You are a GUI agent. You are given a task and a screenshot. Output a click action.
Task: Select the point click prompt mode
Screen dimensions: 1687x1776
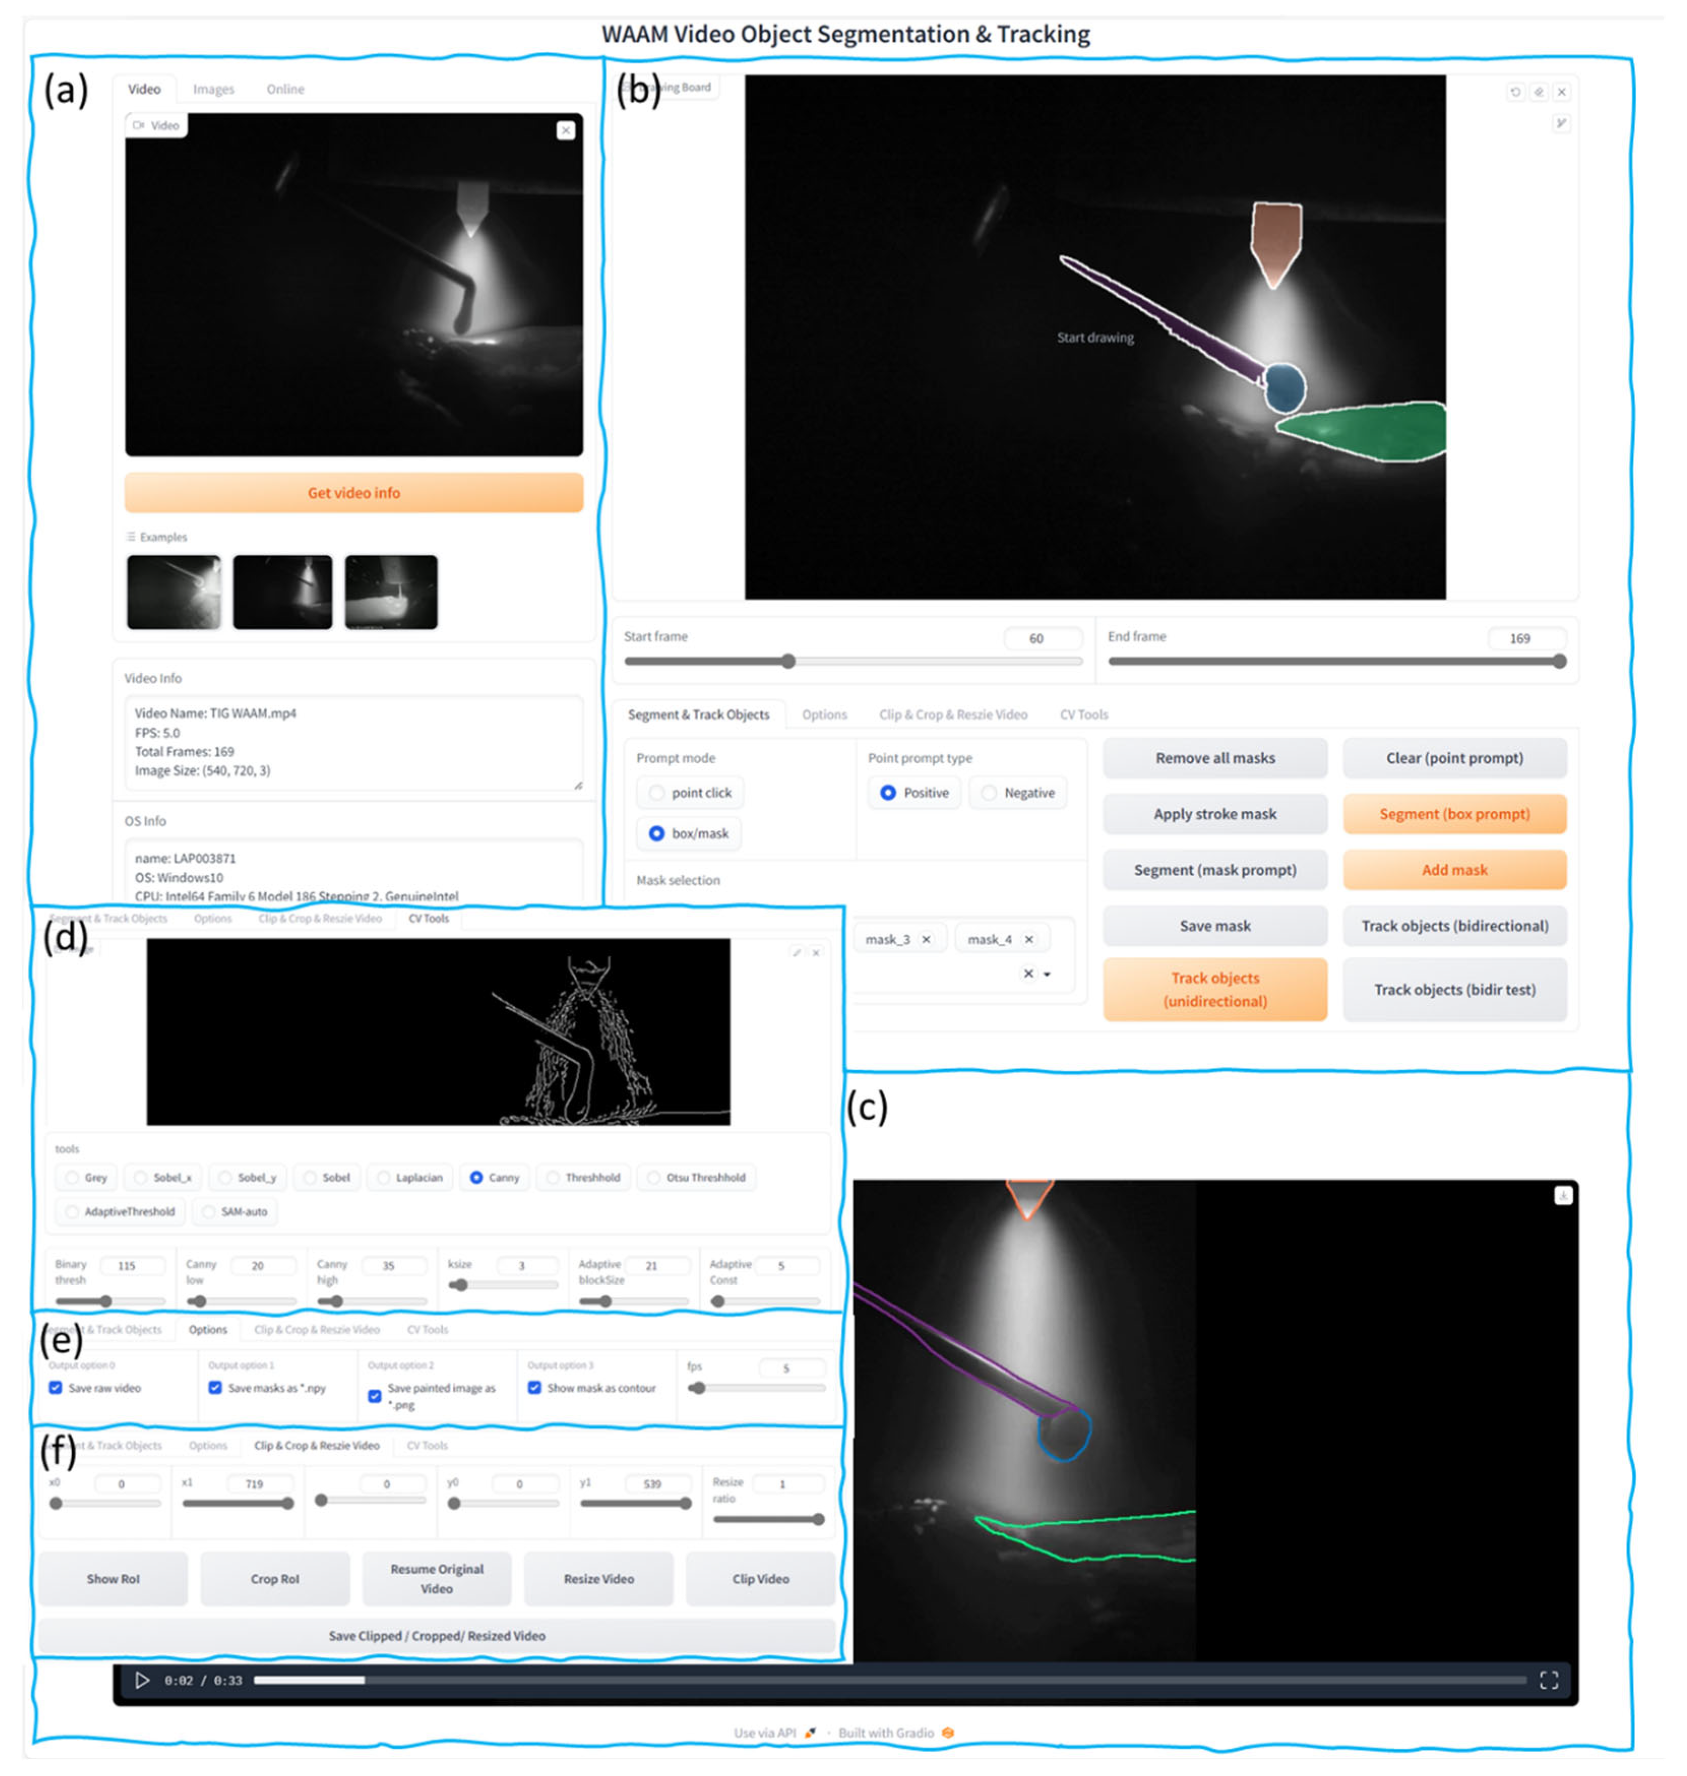coord(690,792)
